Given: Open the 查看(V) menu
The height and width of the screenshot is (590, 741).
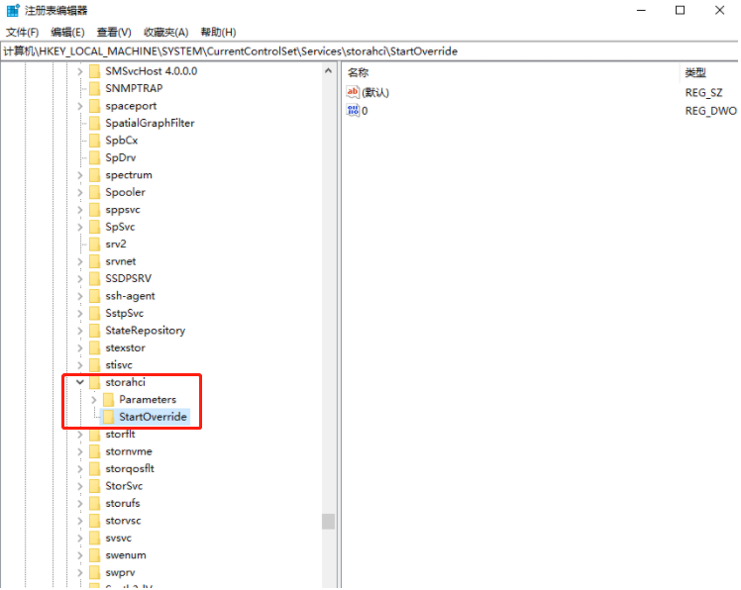Looking at the screenshot, I should click(114, 33).
